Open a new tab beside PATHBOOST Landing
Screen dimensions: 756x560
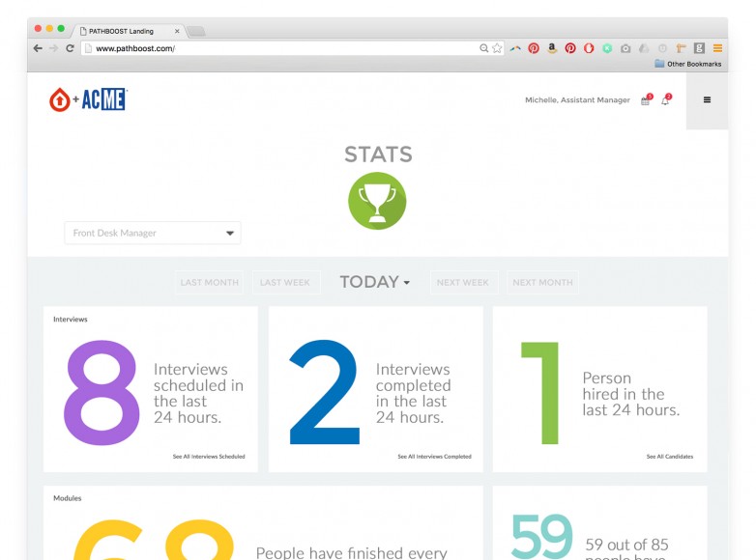196,31
